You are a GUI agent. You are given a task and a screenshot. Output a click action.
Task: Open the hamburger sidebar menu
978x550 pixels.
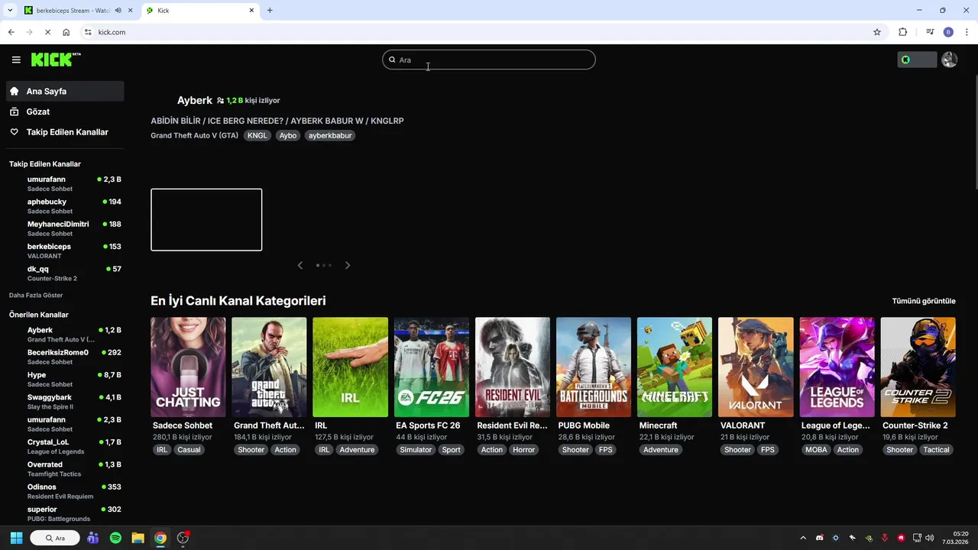pos(16,60)
